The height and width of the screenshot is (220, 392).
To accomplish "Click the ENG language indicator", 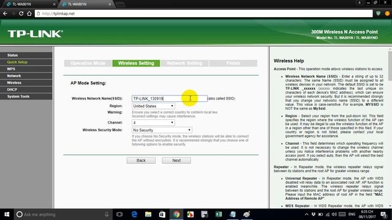I will 352,215.
